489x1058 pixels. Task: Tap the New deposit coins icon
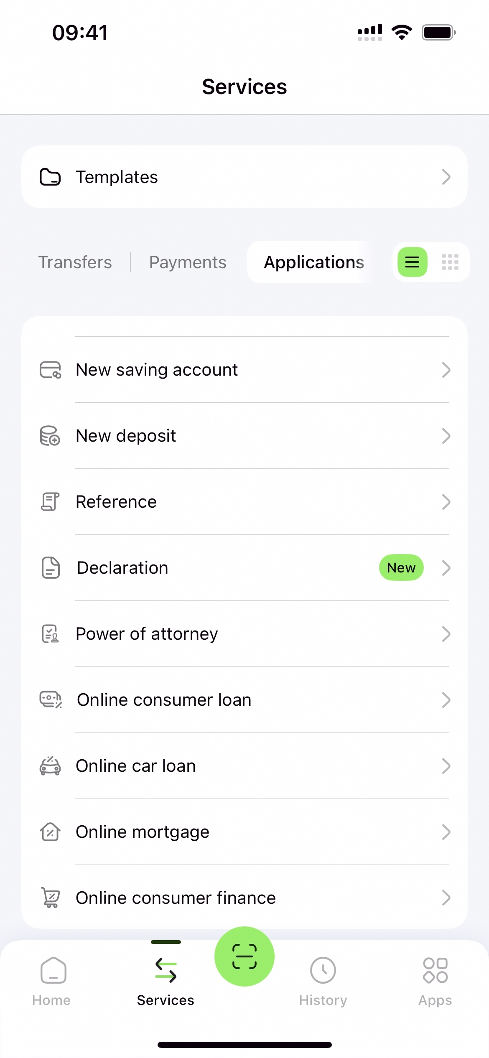coord(50,436)
